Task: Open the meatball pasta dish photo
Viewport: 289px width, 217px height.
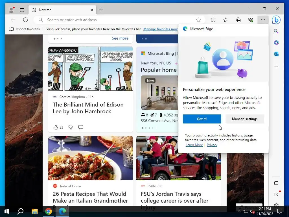Action: tap(91, 158)
